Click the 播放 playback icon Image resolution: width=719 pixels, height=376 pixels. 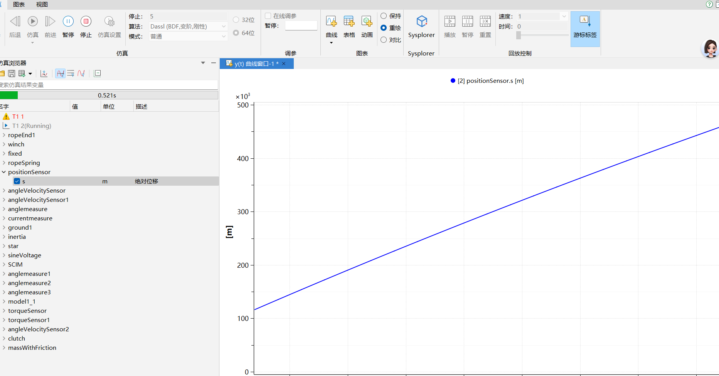coord(450,21)
